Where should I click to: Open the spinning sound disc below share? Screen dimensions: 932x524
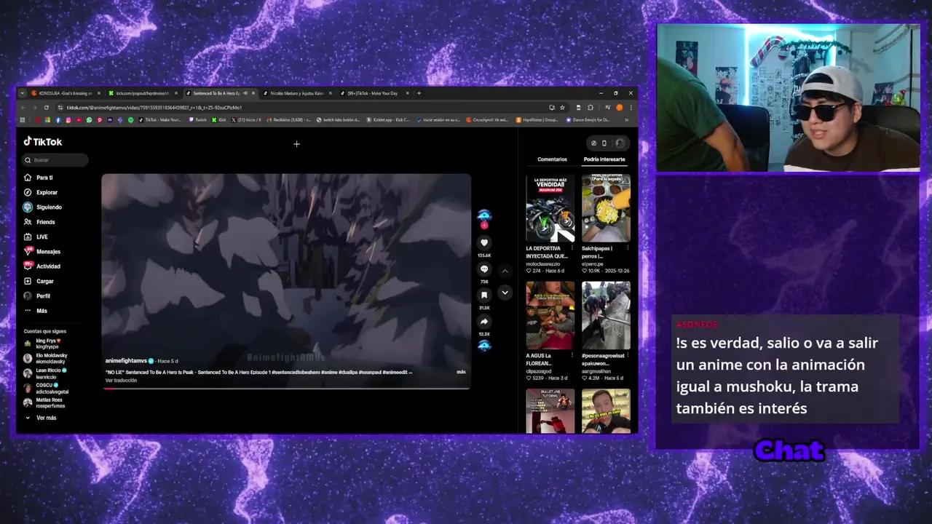484,346
